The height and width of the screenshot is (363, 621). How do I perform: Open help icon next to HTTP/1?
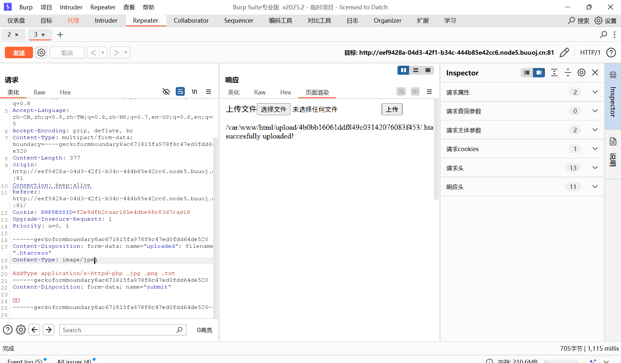tap(611, 52)
